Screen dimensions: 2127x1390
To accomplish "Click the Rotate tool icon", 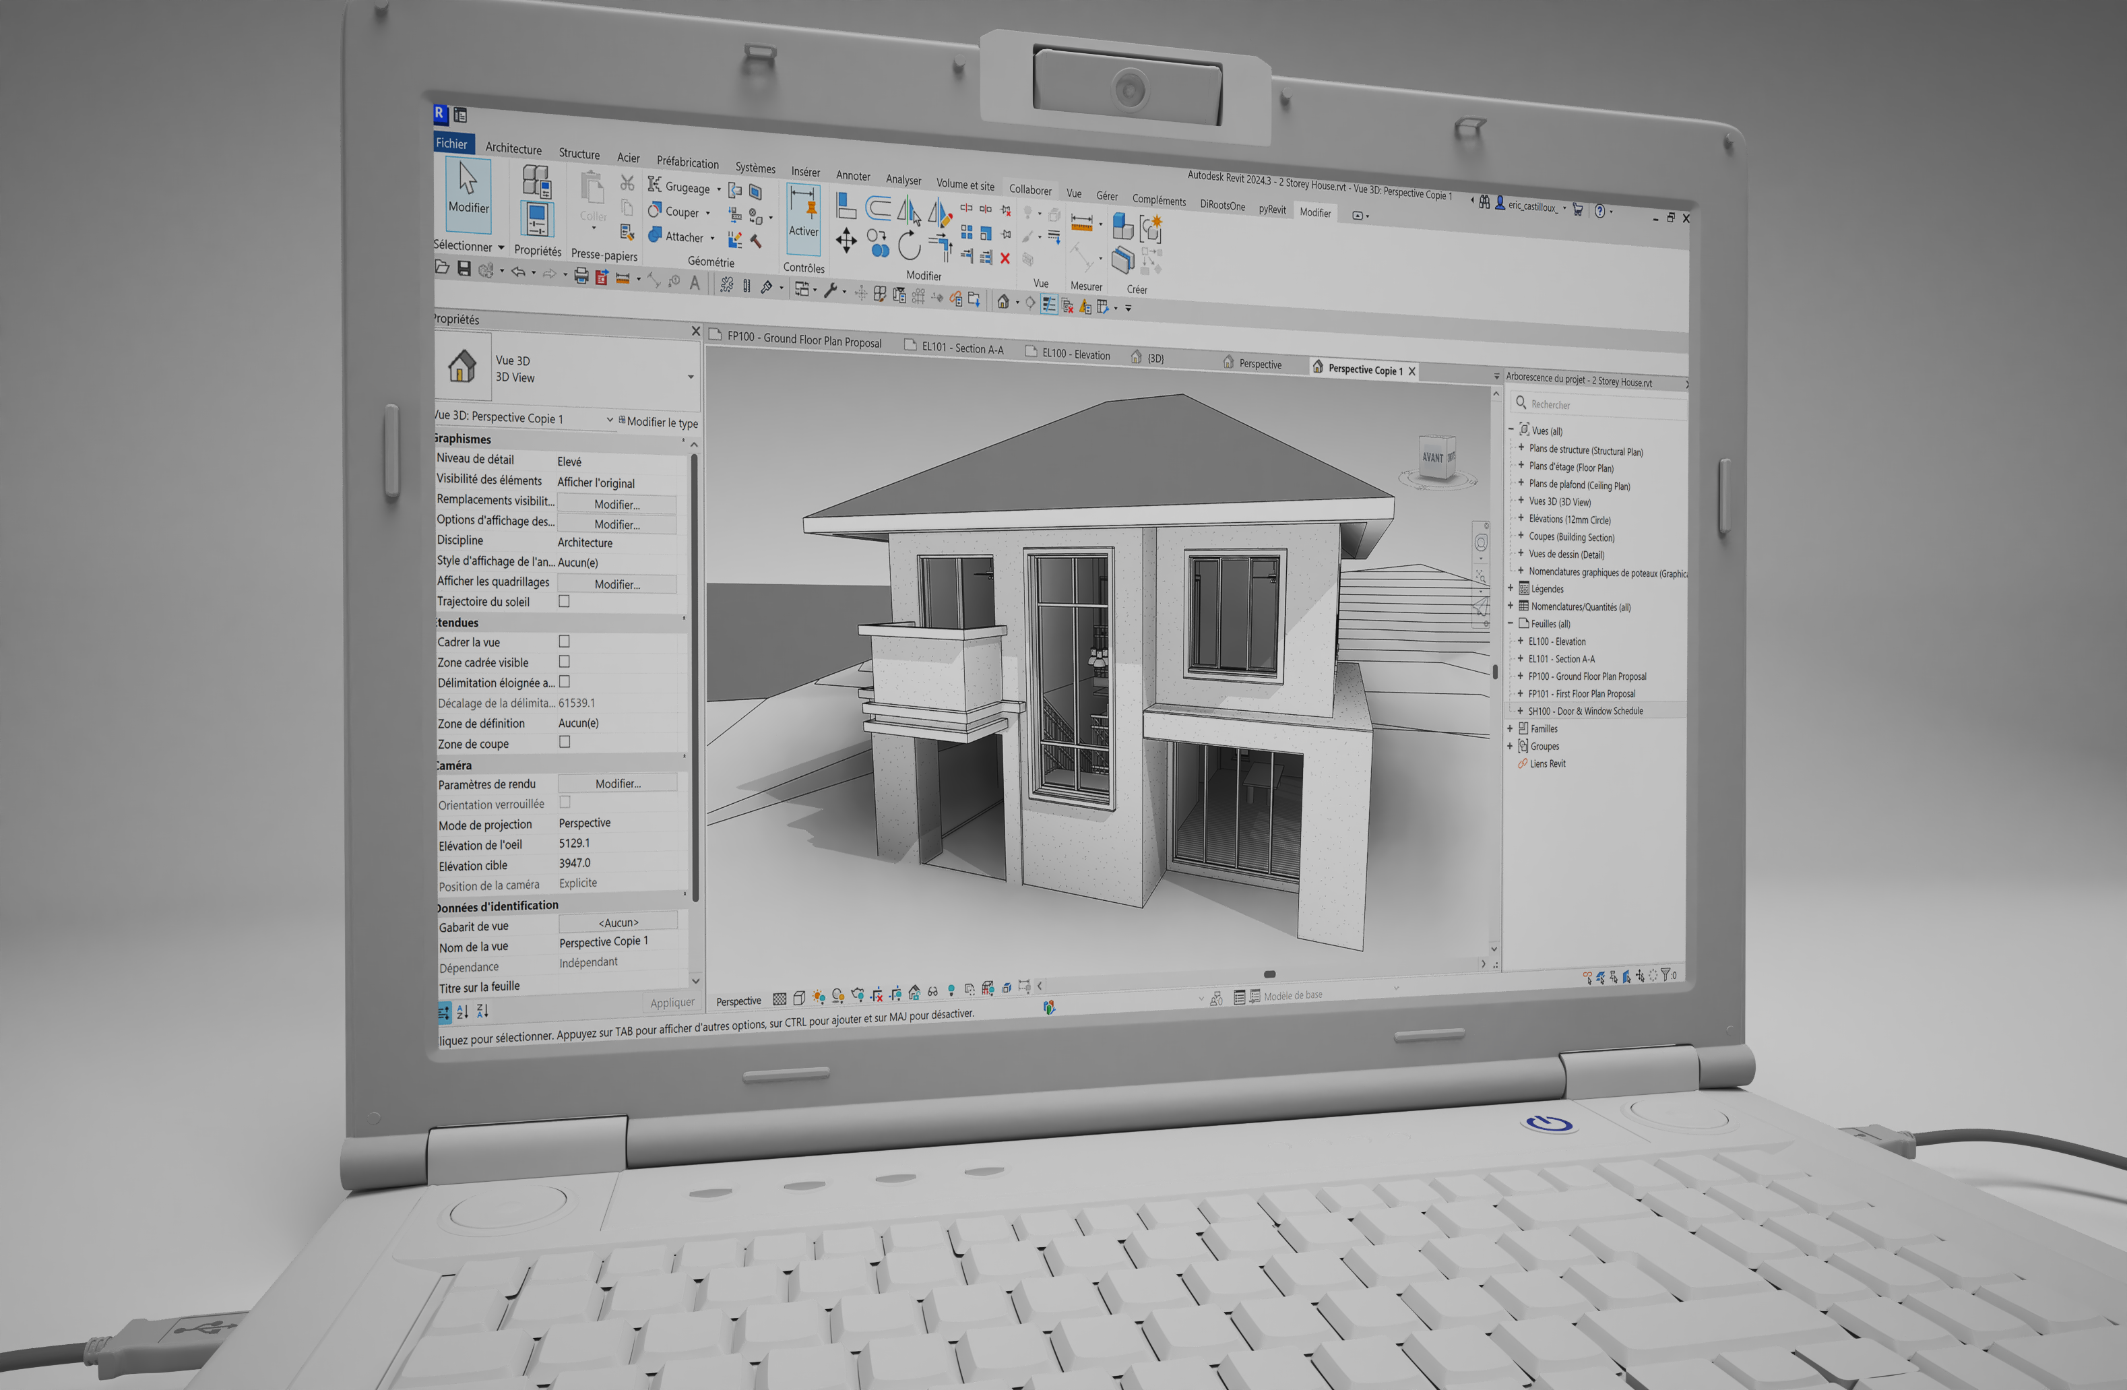I will click(909, 244).
